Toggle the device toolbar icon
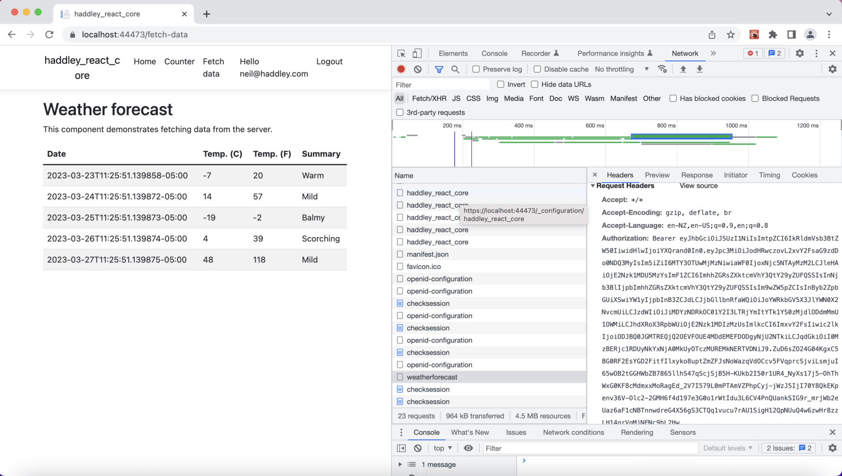842x476 pixels. pyautogui.click(x=417, y=53)
